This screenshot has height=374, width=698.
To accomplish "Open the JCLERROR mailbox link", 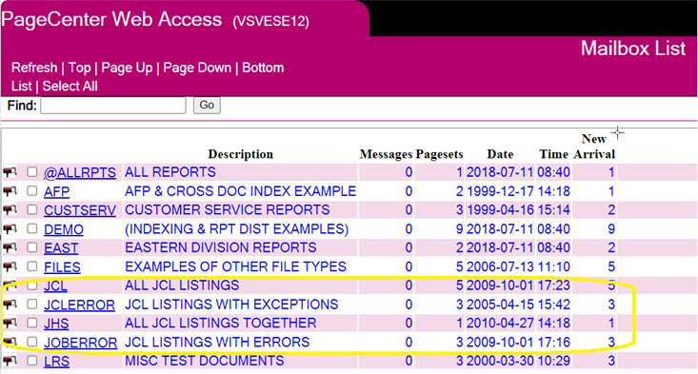I will coord(79,305).
